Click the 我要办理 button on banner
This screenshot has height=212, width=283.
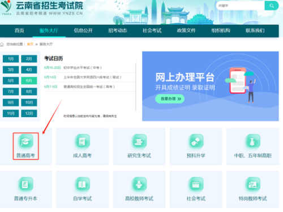tap(170, 99)
